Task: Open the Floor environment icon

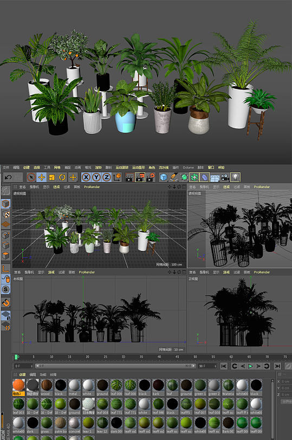Action: [x=215, y=177]
